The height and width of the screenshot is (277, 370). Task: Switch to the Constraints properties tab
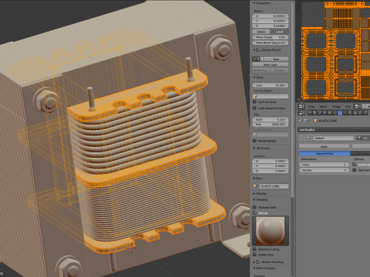click(x=335, y=112)
